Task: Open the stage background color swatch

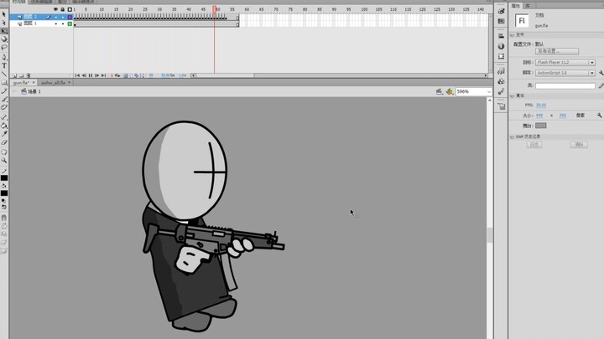Action: 541,126
